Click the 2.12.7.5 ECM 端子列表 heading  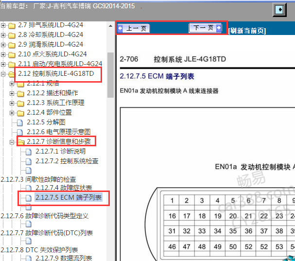pyautogui.click(x=157, y=77)
